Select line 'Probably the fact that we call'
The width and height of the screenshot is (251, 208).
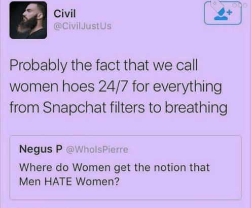(x=103, y=66)
